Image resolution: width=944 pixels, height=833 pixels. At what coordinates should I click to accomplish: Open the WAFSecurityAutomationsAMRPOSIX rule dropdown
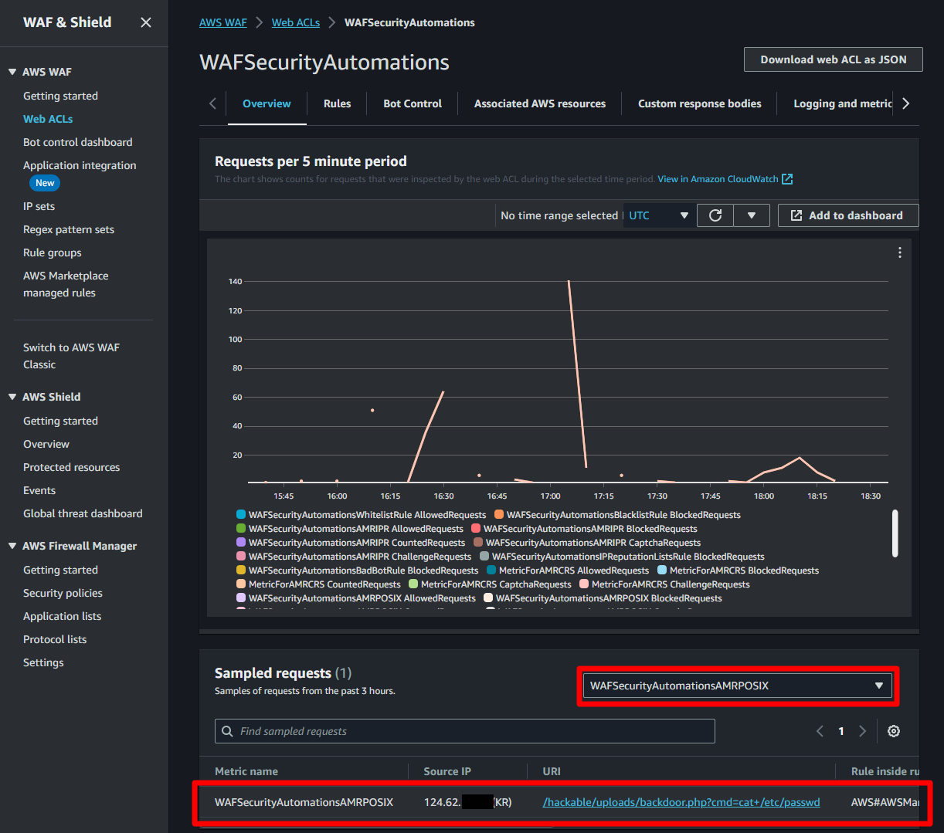[x=738, y=686]
